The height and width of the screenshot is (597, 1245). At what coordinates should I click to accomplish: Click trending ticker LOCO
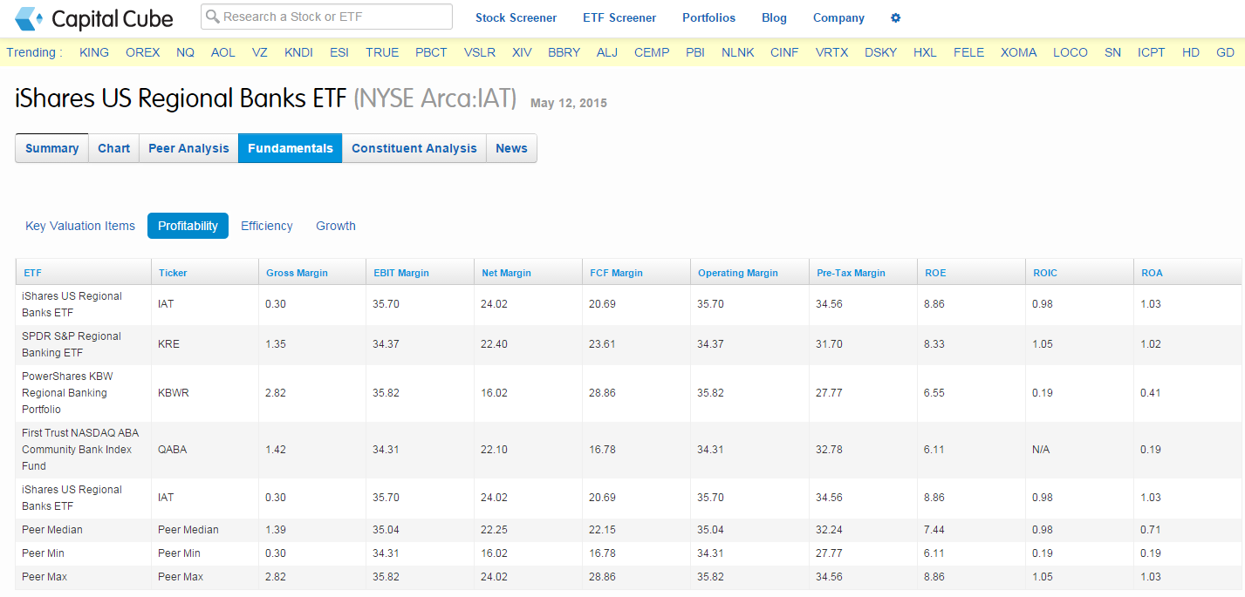pos(1071,52)
